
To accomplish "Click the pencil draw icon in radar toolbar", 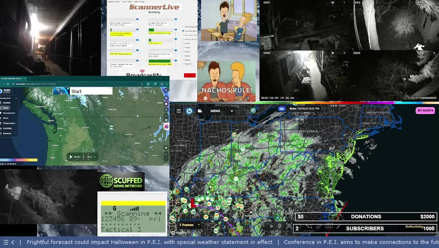I will 338,227.
